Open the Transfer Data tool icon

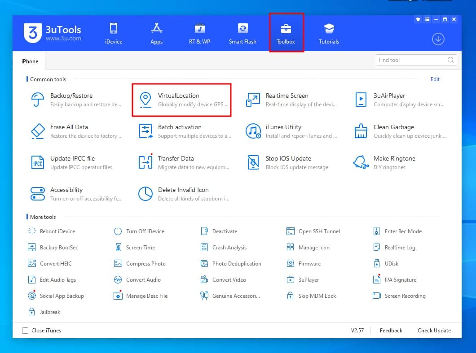point(145,162)
